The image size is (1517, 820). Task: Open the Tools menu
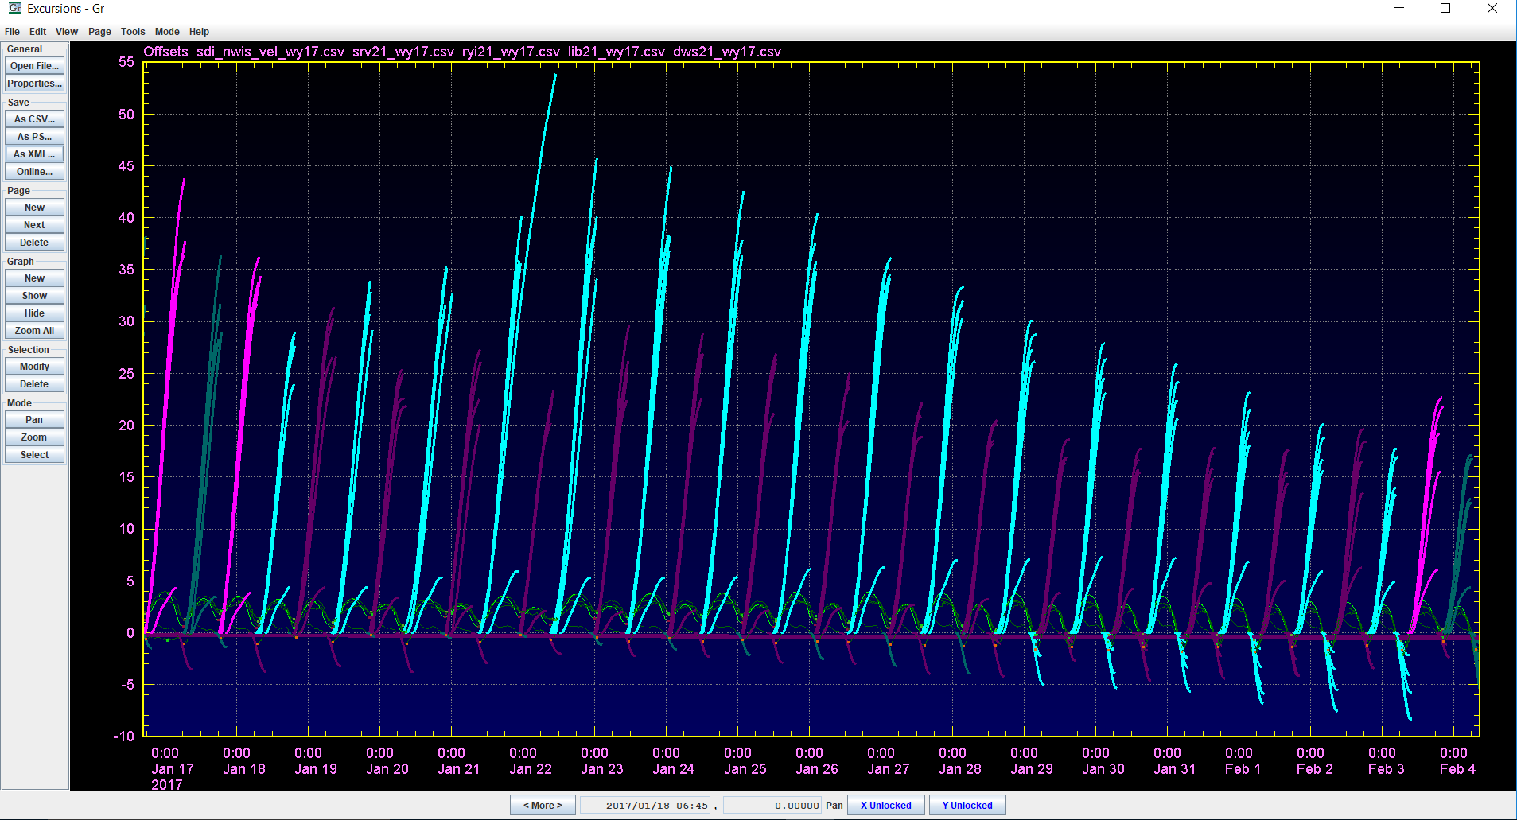[x=133, y=32]
